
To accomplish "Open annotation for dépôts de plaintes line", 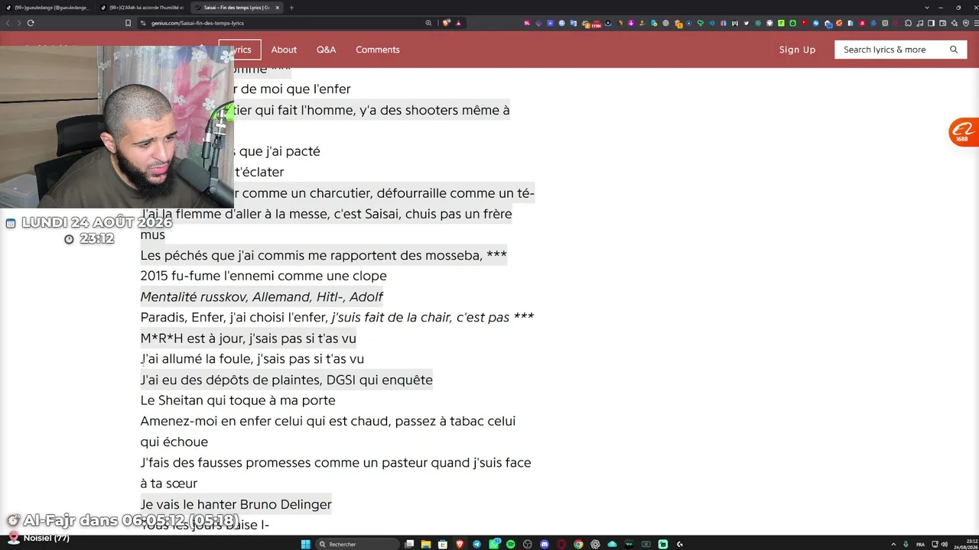I will pyautogui.click(x=286, y=380).
